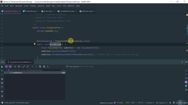Click memory indicator in status bar
This screenshot has width=188, height=105.
pyautogui.click(x=183, y=103)
